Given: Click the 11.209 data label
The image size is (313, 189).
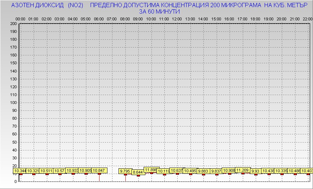Looking at the screenshot, I should tap(242, 170).
